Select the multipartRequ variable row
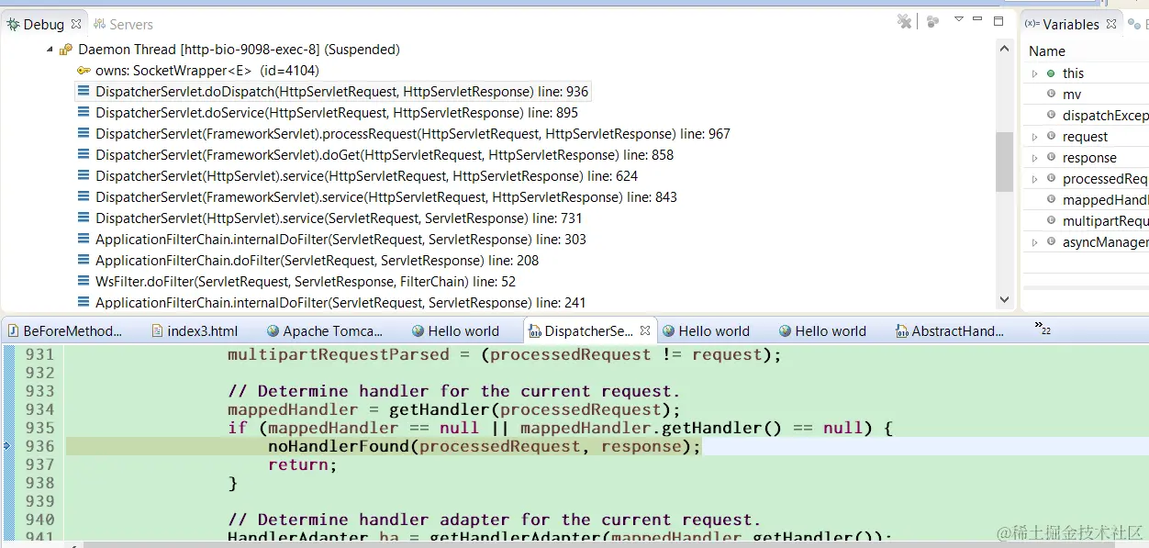 1087,221
